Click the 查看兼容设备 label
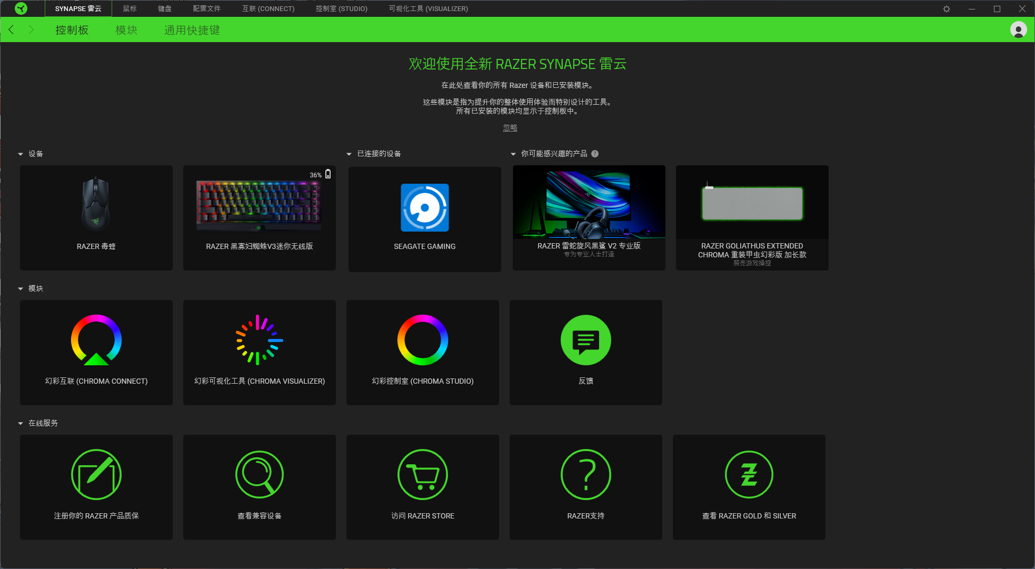Screen dimensions: 1035x569 [260, 516]
